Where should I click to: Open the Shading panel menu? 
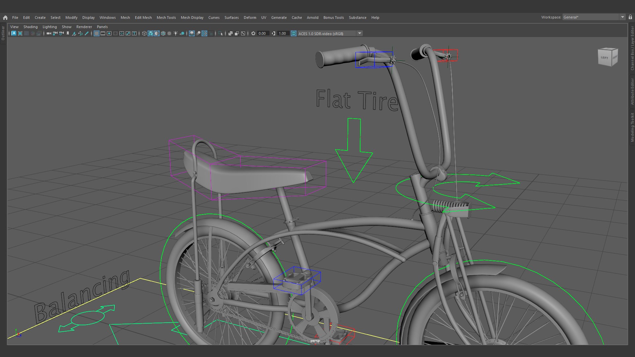(x=30, y=27)
